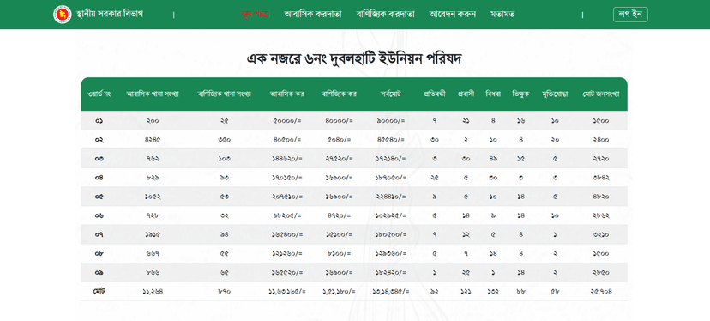Click the লগ ইন button
Image resolution: width=710 pixels, height=321 pixels.
630,14
